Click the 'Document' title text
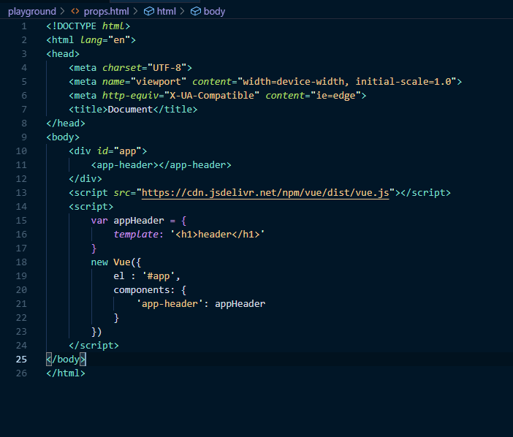This screenshot has height=437, width=513. (x=130, y=110)
